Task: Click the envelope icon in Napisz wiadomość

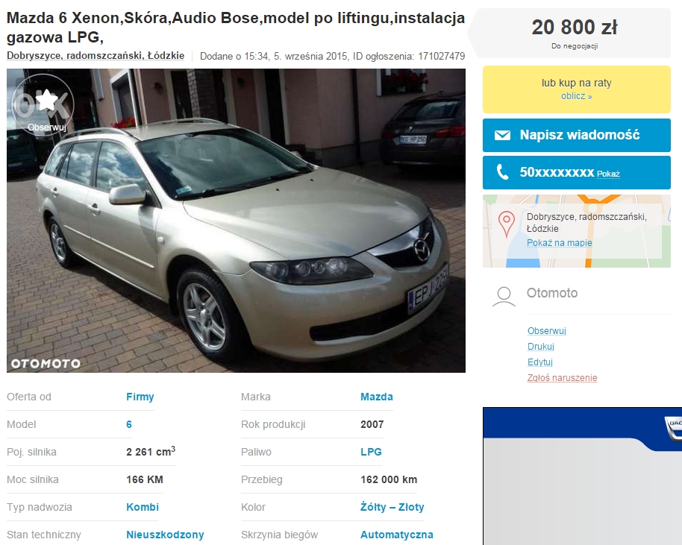Action: [502, 135]
